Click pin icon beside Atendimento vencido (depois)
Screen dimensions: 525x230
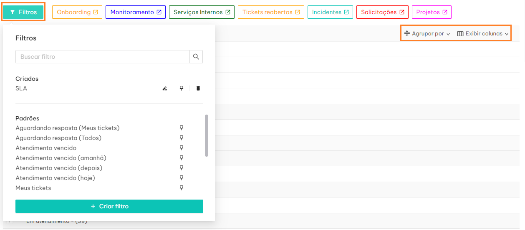(x=182, y=168)
